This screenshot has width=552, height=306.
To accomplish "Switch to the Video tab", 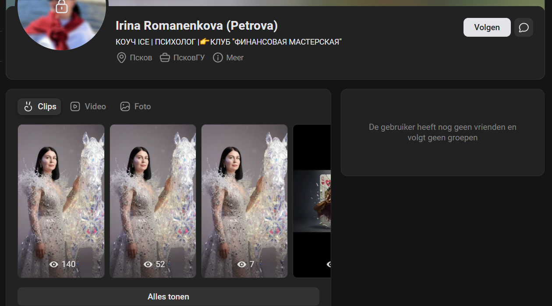I will 88,107.
